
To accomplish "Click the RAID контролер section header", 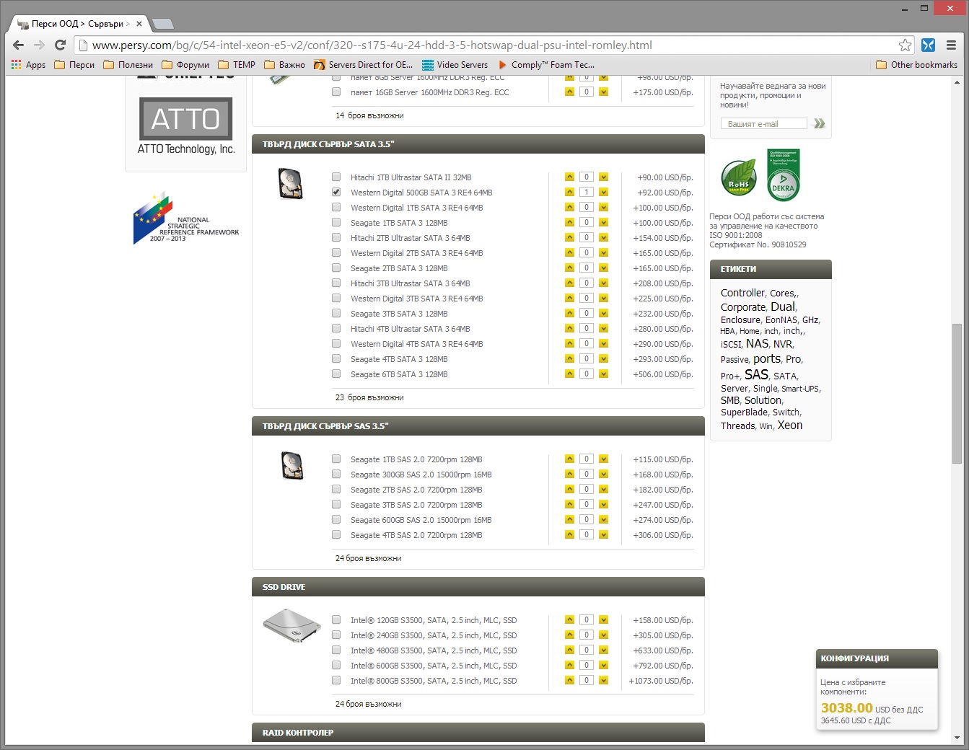I will pyautogui.click(x=478, y=732).
